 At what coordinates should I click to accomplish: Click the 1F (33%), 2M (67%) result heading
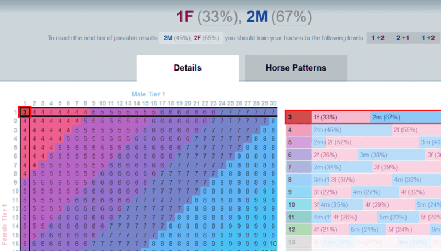click(x=244, y=17)
